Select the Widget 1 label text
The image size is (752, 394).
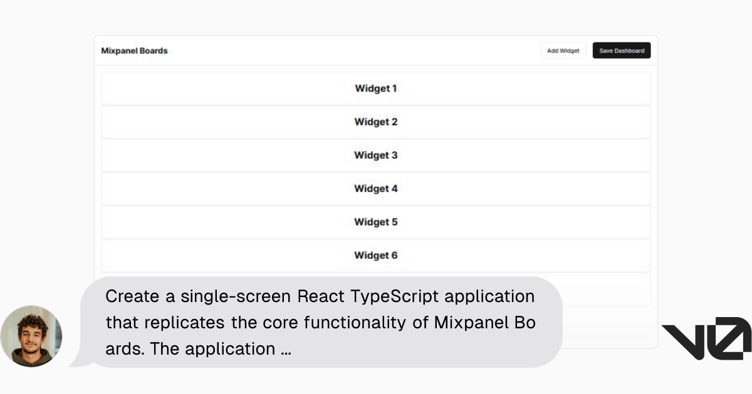pos(376,88)
